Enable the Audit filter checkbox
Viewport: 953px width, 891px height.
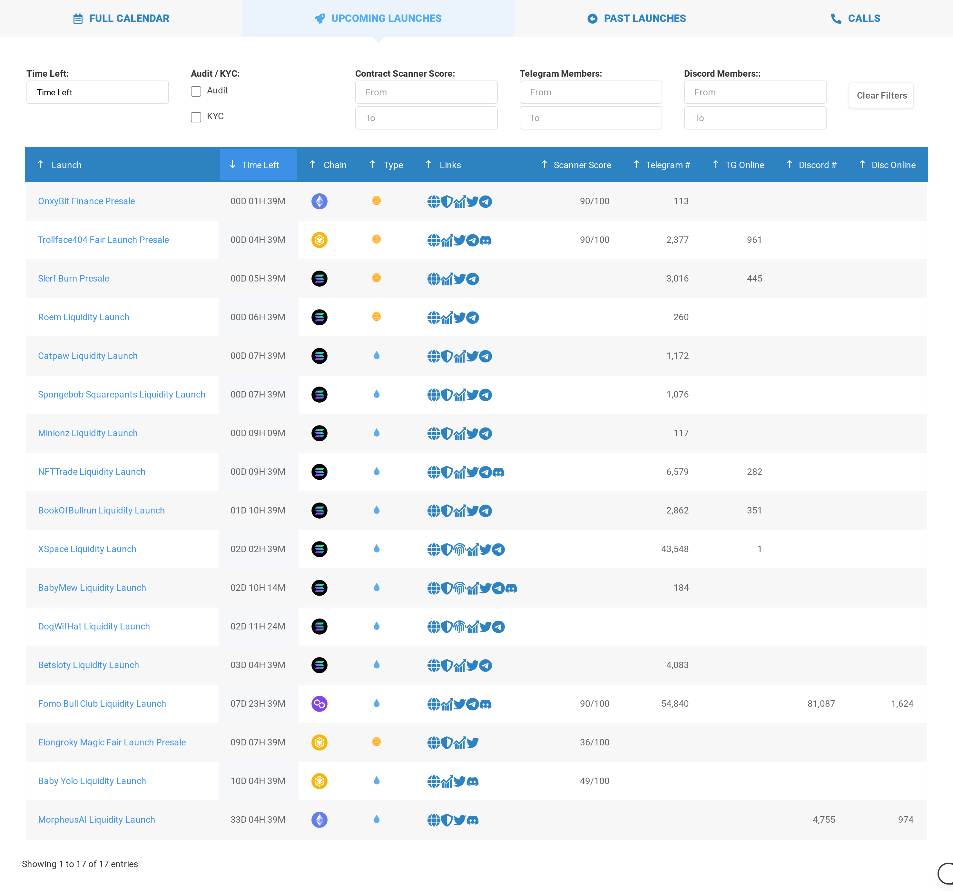tap(196, 91)
